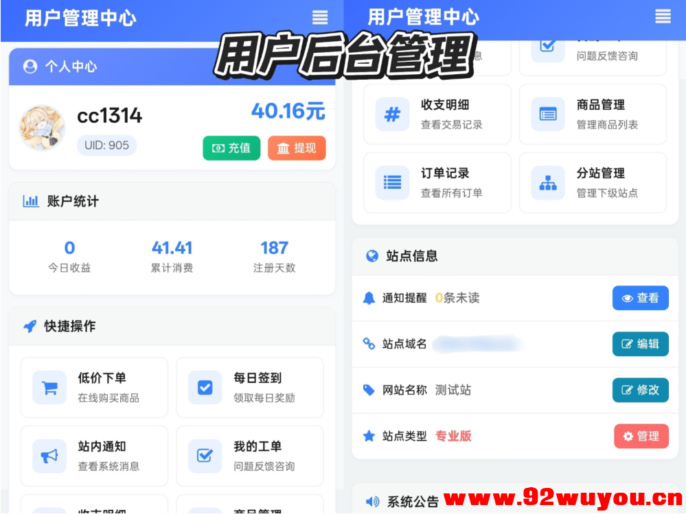
Task: Open 商品管理 via card icon
Action: [547, 114]
